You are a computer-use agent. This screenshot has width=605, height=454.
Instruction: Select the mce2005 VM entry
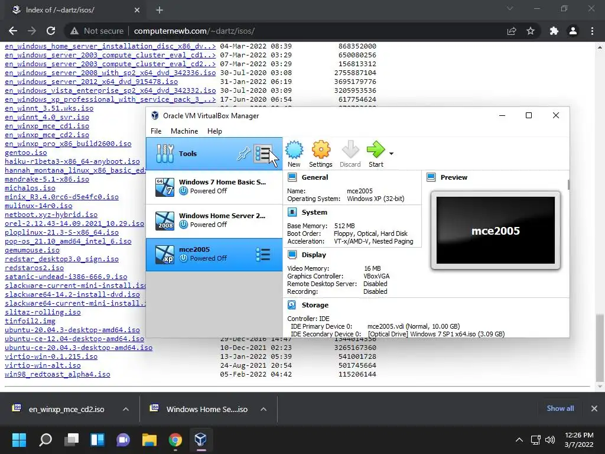point(214,254)
